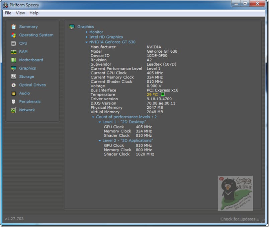This screenshot has height=227, width=269.
Task: Expand the Intel HD Graphics node
Action: (87, 37)
